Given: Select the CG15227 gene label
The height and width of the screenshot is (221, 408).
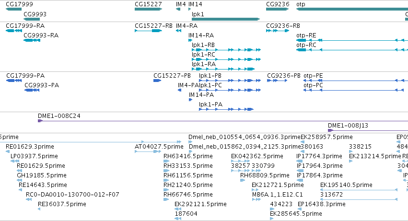Looking at the screenshot, I should pyautogui.click(x=148, y=4).
